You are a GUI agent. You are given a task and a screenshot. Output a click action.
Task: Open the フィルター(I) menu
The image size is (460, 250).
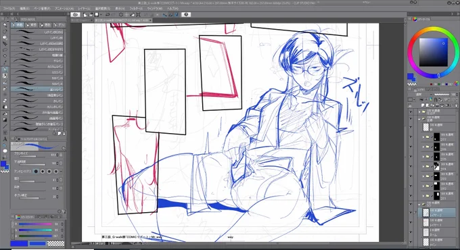click(135, 9)
